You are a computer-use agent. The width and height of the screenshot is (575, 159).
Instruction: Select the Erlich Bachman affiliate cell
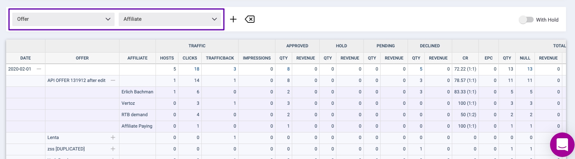click(138, 92)
